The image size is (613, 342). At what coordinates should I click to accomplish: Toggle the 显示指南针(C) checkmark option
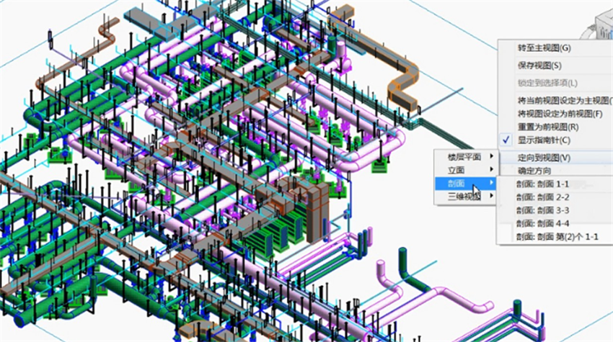[x=544, y=140]
